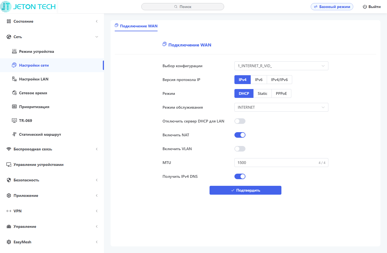This screenshot has height=253, width=387.
Task: Click the Wi-Fi icon beside Беспроводная связь
Action: pos(9,149)
